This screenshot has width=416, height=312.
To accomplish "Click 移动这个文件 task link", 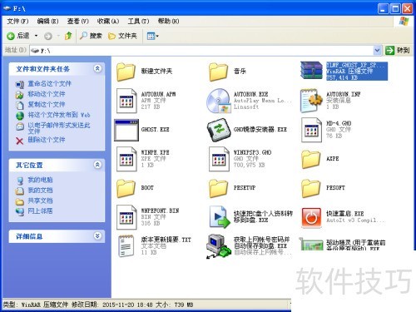I will pos(47,94).
